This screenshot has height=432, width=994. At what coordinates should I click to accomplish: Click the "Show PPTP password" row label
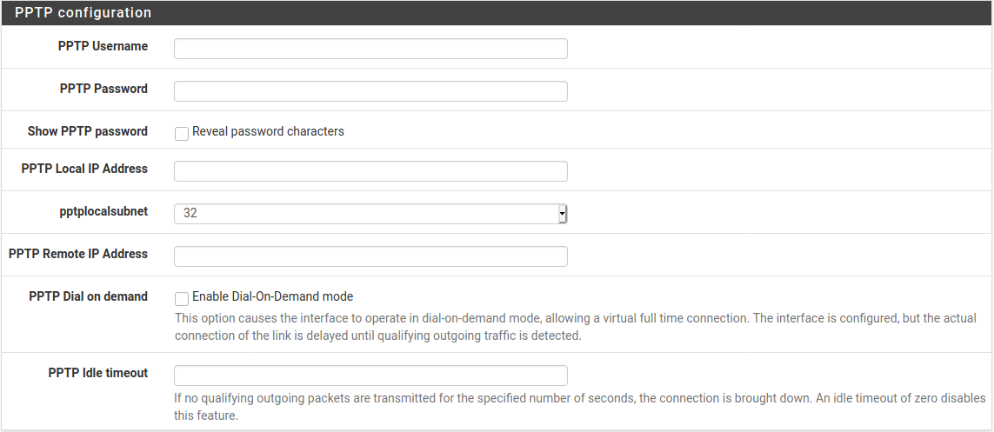click(x=88, y=132)
